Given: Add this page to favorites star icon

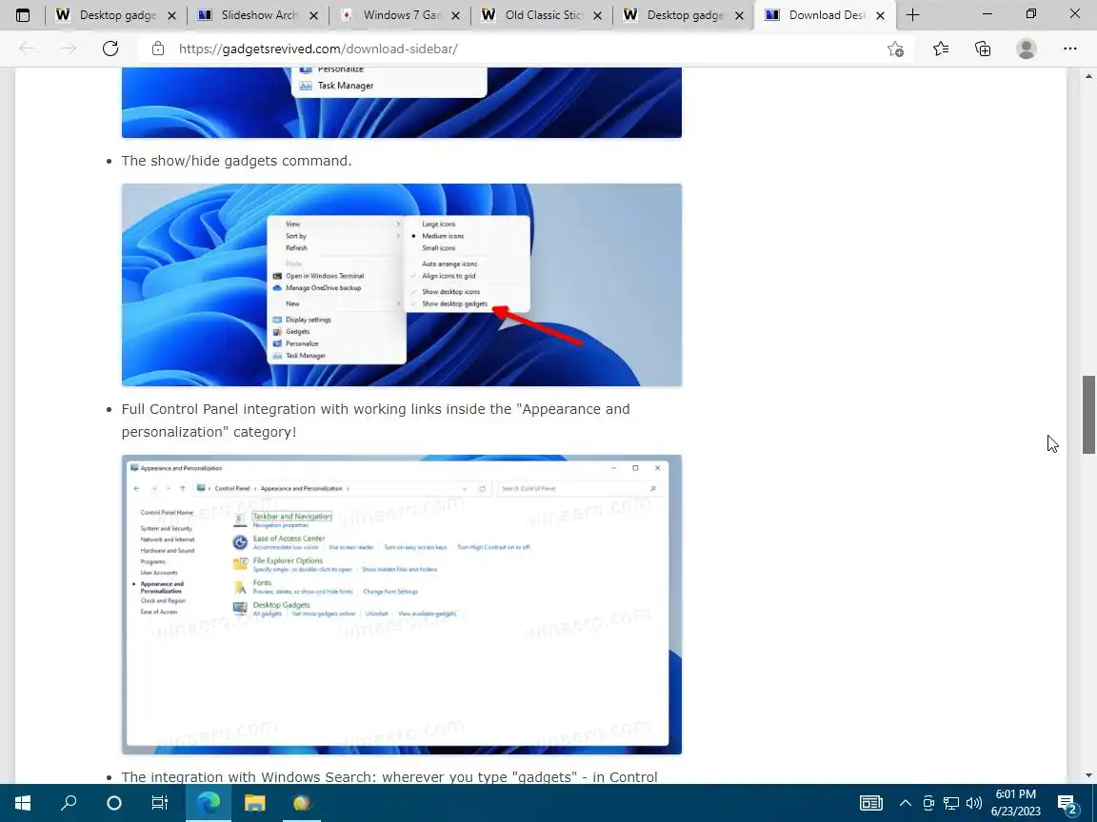Looking at the screenshot, I should [895, 49].
